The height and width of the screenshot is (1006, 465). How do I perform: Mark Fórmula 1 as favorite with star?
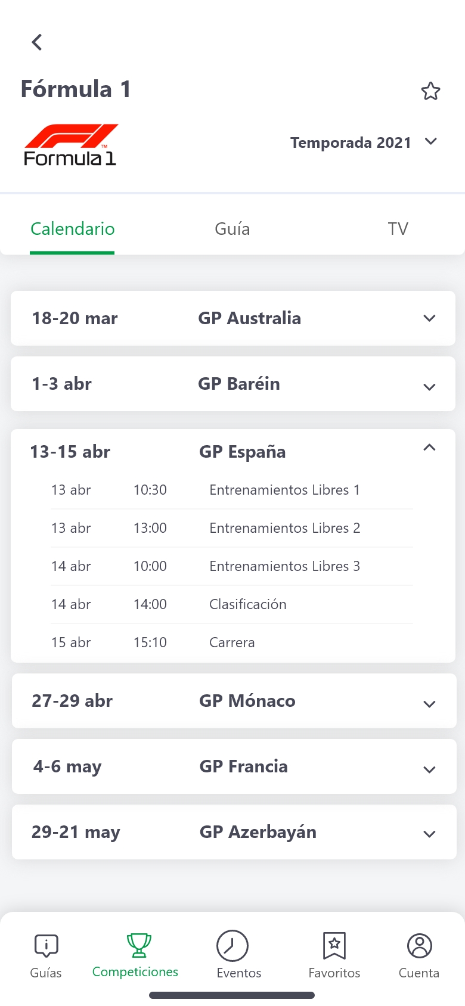[x=430, y=91]
